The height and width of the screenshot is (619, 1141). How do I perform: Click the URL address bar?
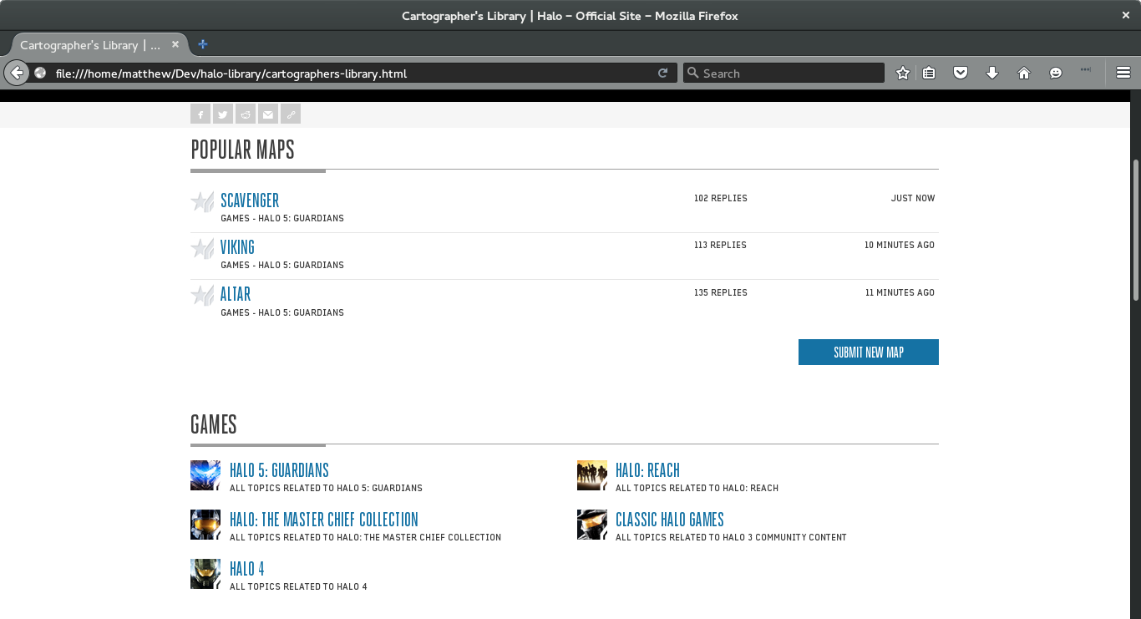pyautogui.click(x=351, y=73)
